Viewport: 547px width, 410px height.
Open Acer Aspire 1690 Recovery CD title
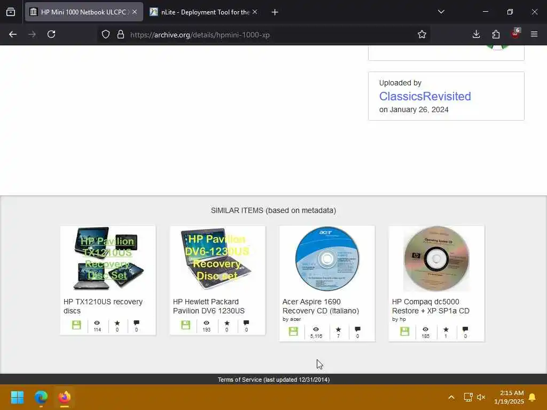321,306
